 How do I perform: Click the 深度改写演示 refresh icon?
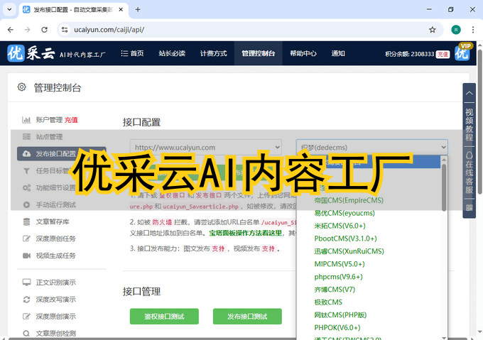click(26, 299)
